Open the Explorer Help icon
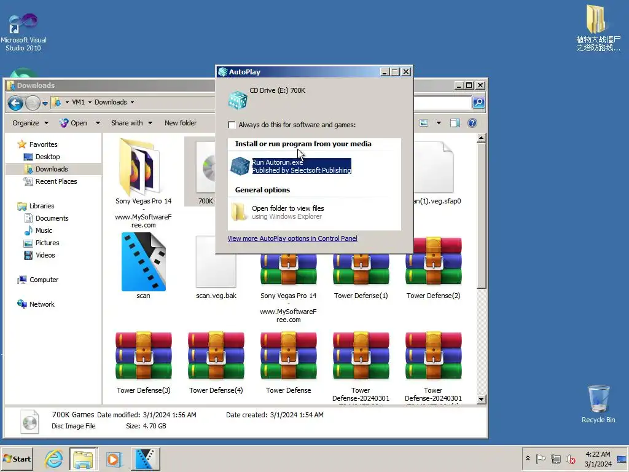This screenshot has width=629, height=472. pyautogui.click(x=472, y=123)
